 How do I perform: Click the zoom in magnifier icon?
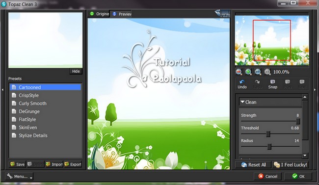point(248,72)
